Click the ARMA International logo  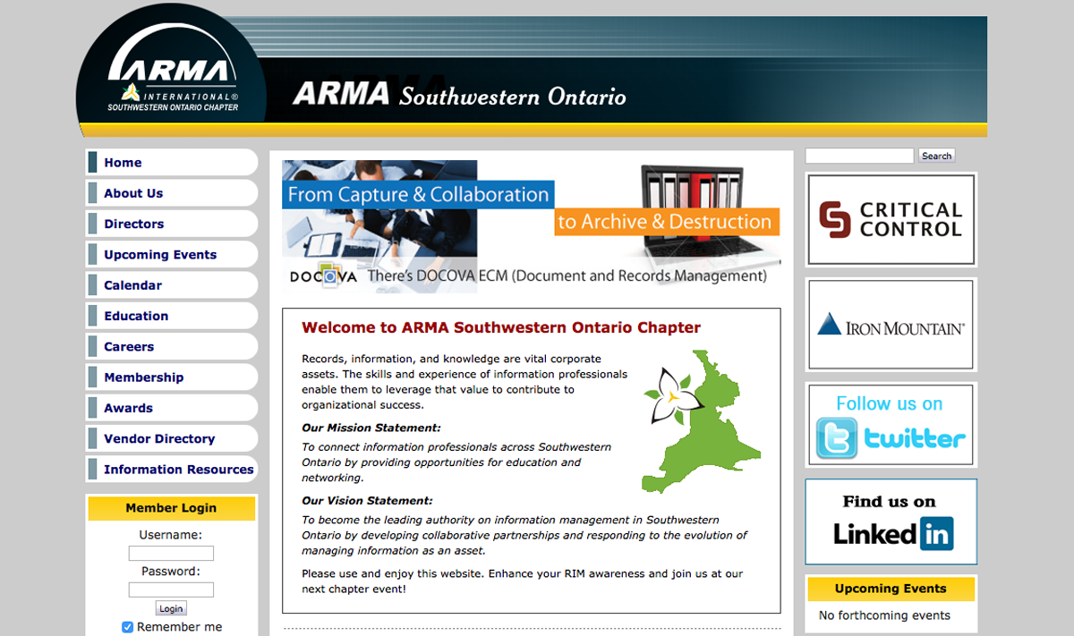point(173,81)
